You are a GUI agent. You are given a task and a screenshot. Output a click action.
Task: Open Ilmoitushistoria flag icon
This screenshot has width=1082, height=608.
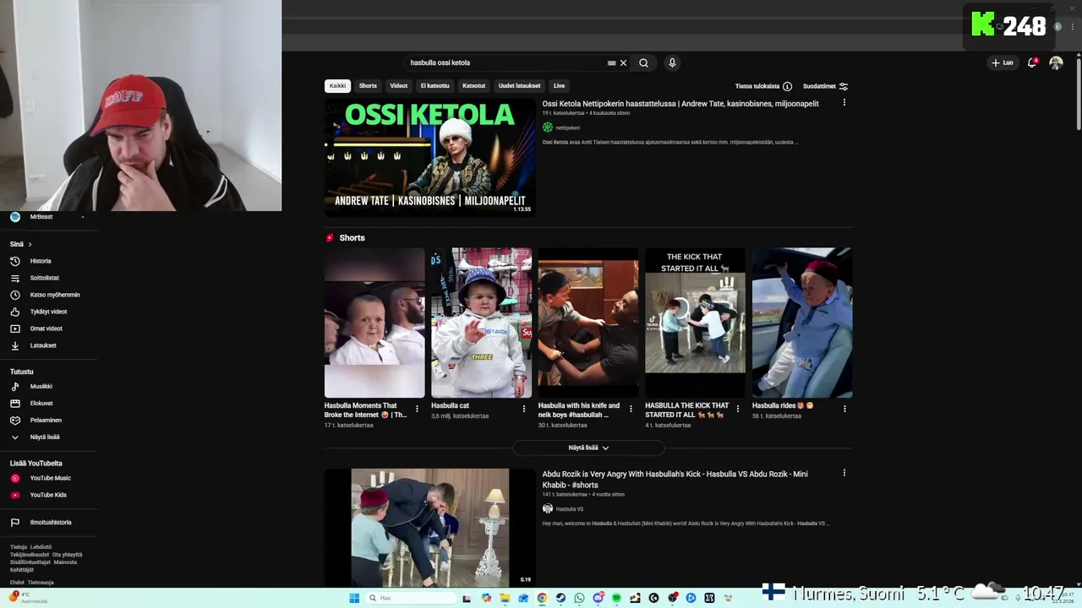pyautogui.click(x=14, y=522)
